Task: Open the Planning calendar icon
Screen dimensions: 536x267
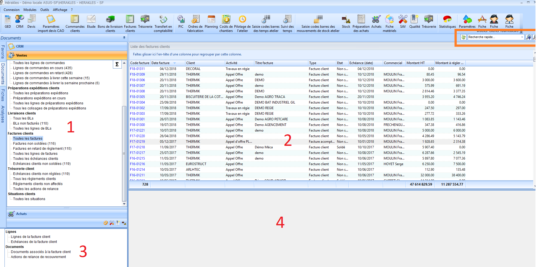Action: pyautogui.click(x=211, y=20)
